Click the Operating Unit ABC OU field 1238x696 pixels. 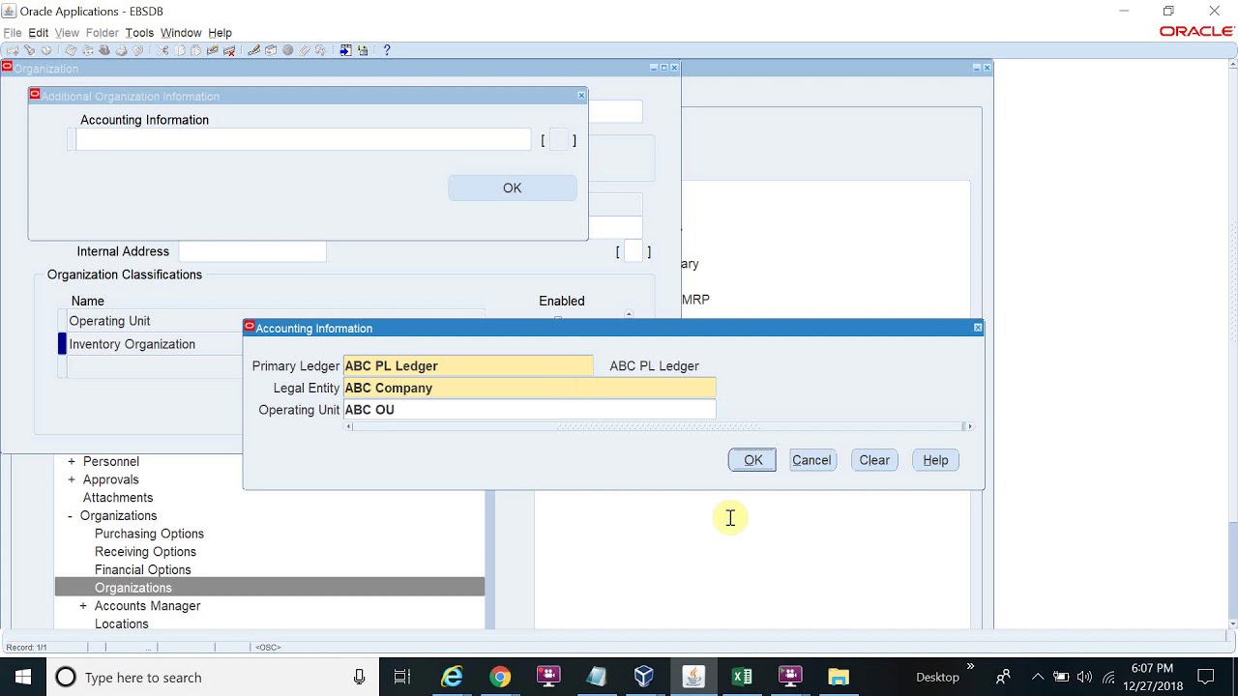(x=530, y=410)
